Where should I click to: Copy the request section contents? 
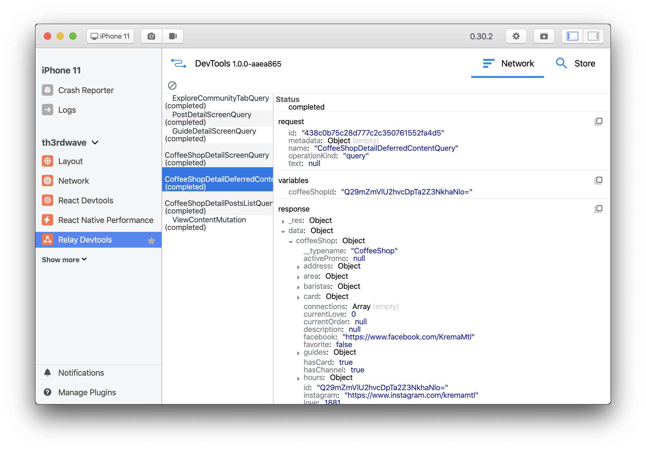598,122
